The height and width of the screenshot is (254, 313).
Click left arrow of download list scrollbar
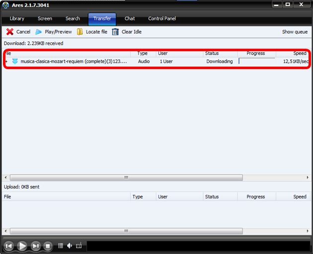coord(5,177)
